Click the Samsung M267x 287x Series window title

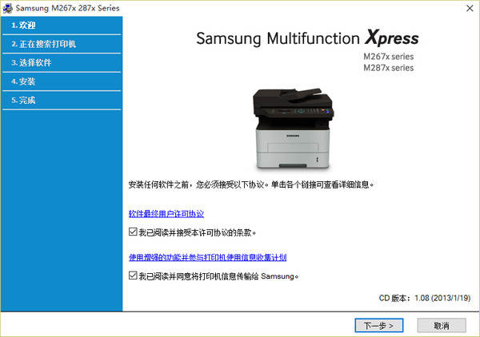tap(67, 8)
